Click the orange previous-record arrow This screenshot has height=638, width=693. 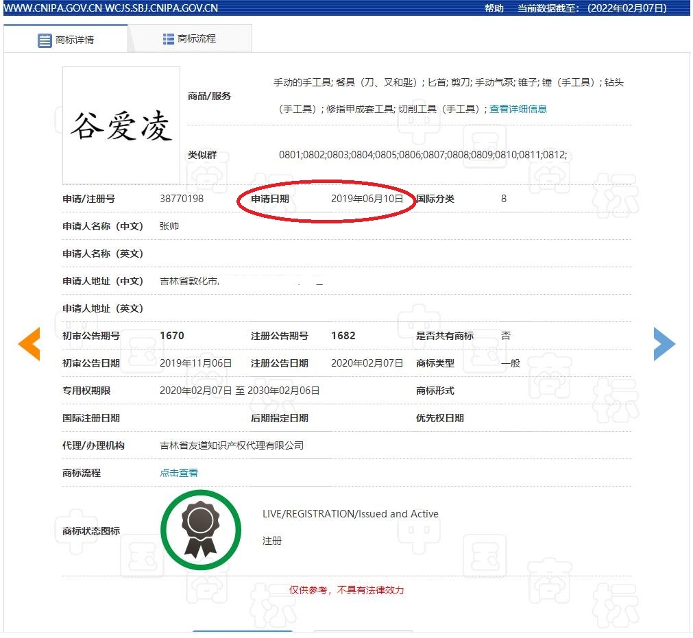pyautogui.click(x=29, y=343)
